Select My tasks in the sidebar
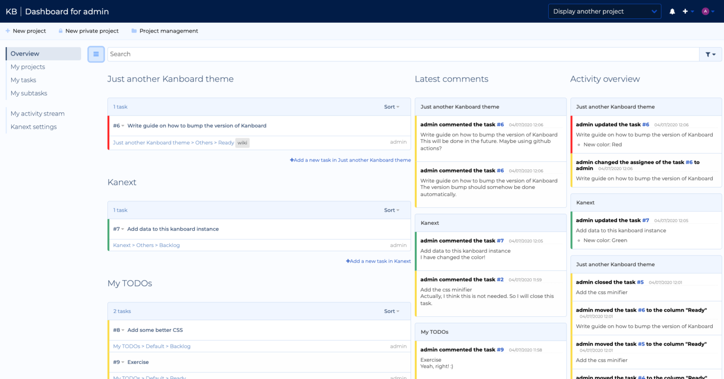 pyautogui.click(x=23, y=80)
